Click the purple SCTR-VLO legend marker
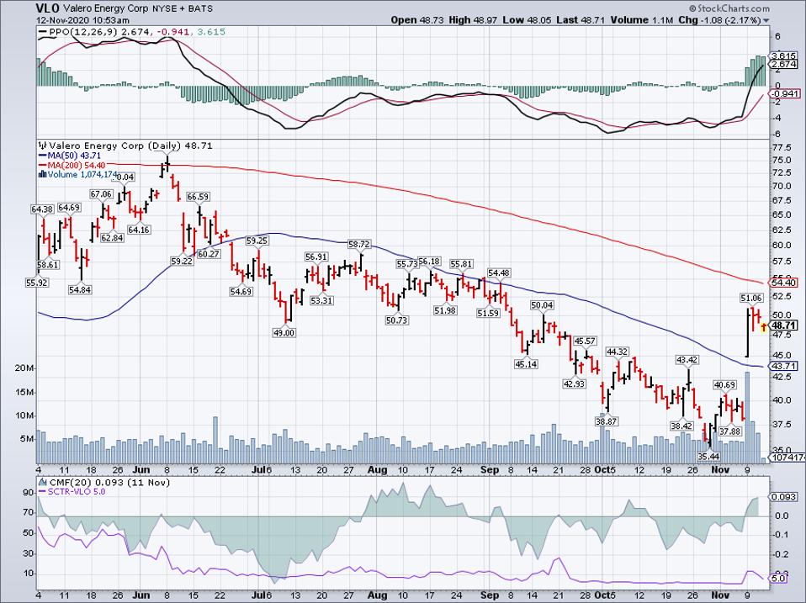This screenshot has height=603, width=806. point(43,491)
